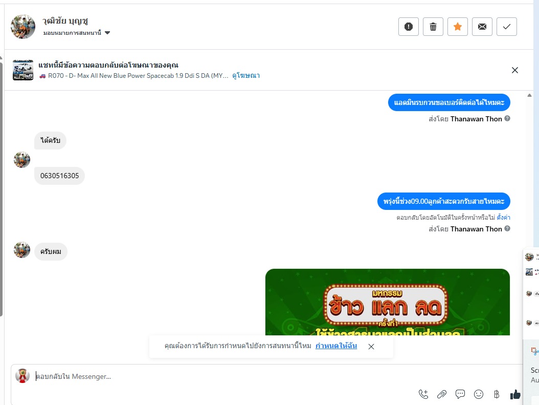539x405 pixels.
Task: Delete conversation using trash icon
Action: [x=433, y=27]
